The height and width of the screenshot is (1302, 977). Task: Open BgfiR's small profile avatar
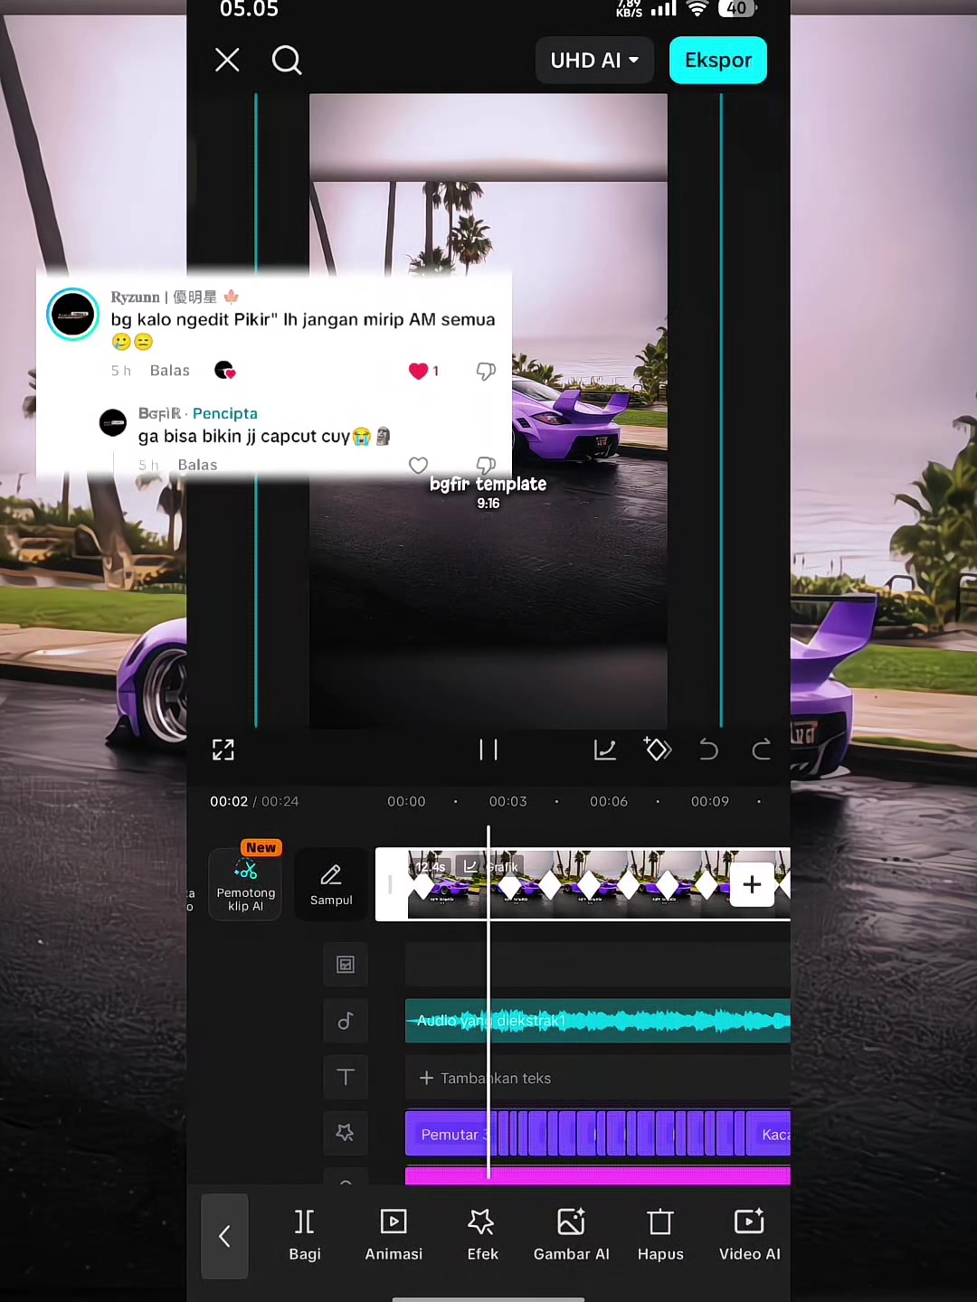point(113,422)
